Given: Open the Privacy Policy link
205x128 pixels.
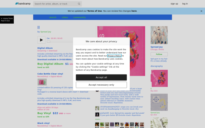Looking at the screenshot, I should pyautogui.click(x=114, y=56).
